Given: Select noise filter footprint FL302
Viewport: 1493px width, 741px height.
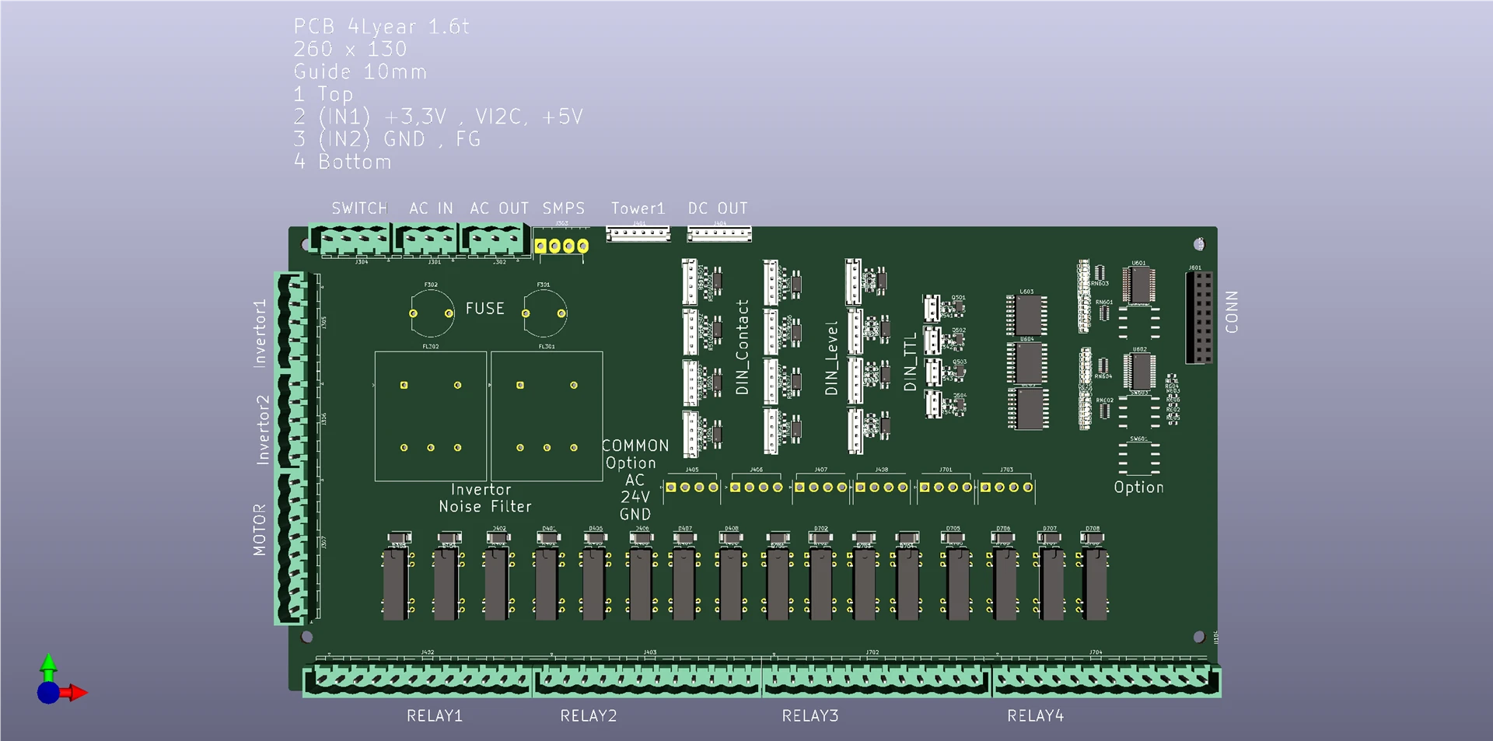Looking at the screenshot, I should pyautogui.click(x=431, y=416).
